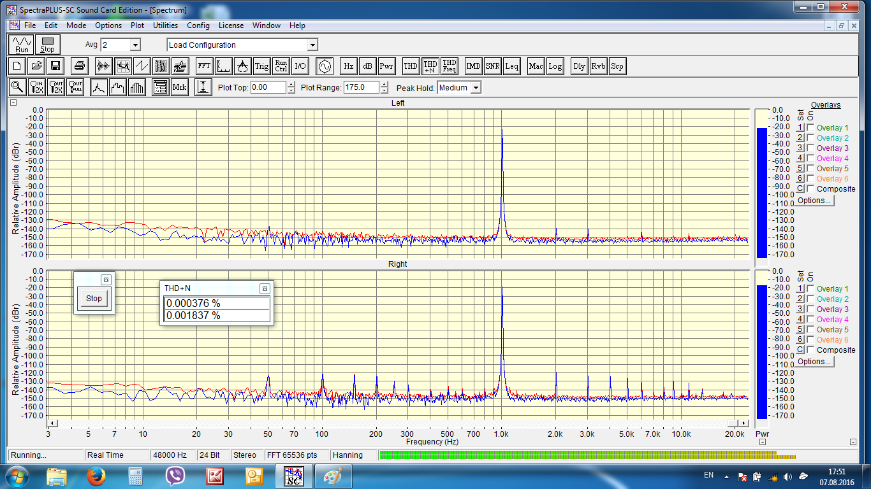
Task: Open the Peak Hold dropdown
Action: pyautogui.click(x=475, y=88)
